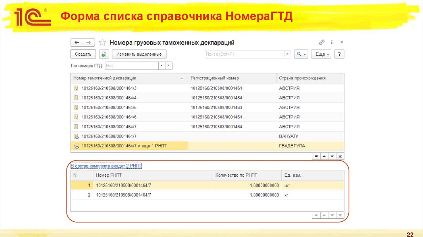
Task: Click the кг unit cell
Action: [x=313, y=195]
